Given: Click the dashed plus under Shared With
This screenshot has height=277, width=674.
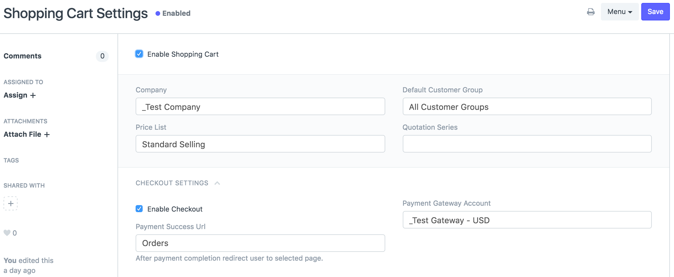Looking at the screenshot, I should [x=11, y=203].
